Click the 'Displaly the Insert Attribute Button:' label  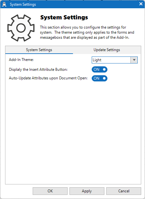[38, 70]
